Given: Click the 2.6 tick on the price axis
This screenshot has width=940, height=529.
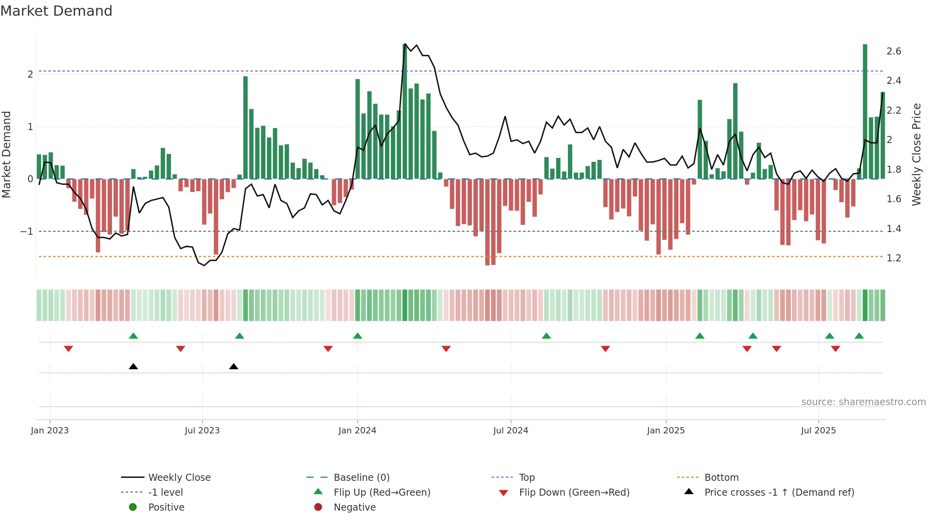Looking at the screenshot, I should 894,51.
